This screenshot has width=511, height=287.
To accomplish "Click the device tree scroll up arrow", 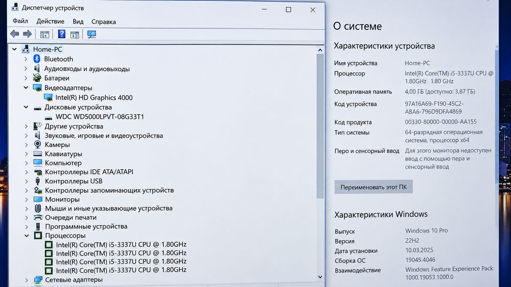I will 320,50.
